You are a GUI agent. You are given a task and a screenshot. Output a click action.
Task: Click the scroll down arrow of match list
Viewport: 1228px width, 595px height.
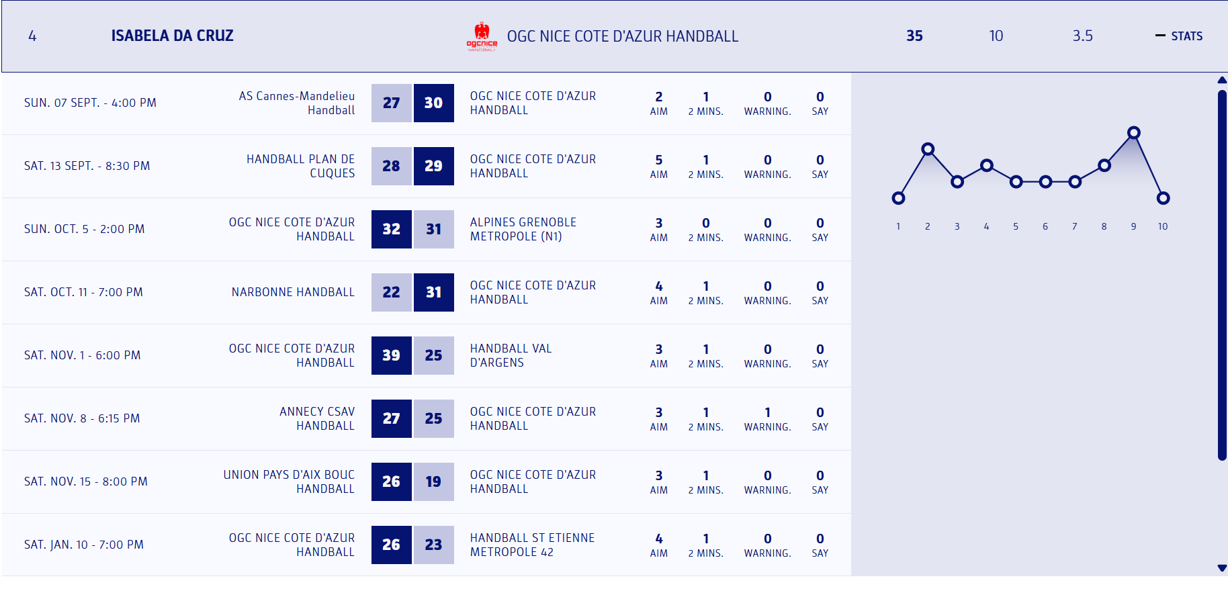click(1222, 568)
